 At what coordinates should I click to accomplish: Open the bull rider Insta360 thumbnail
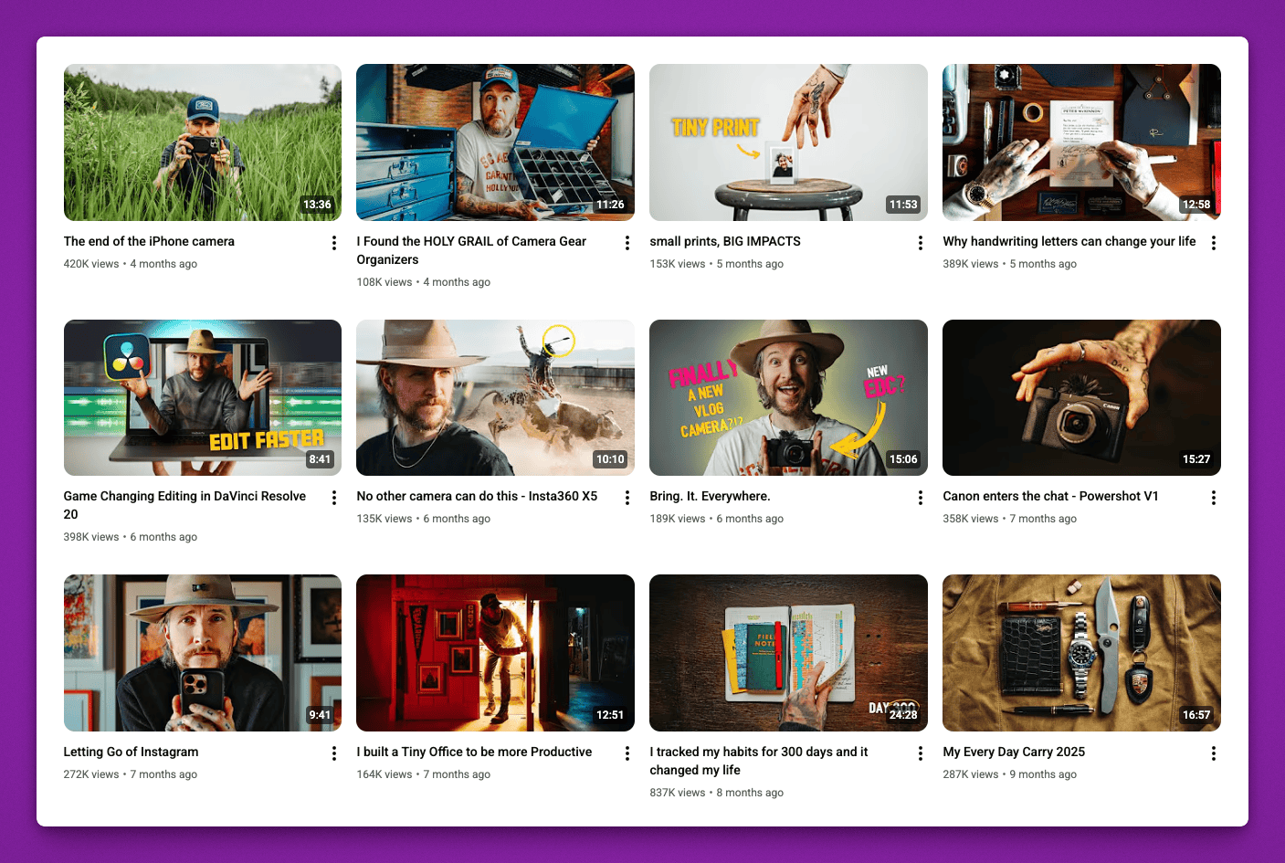pos(495,397)
